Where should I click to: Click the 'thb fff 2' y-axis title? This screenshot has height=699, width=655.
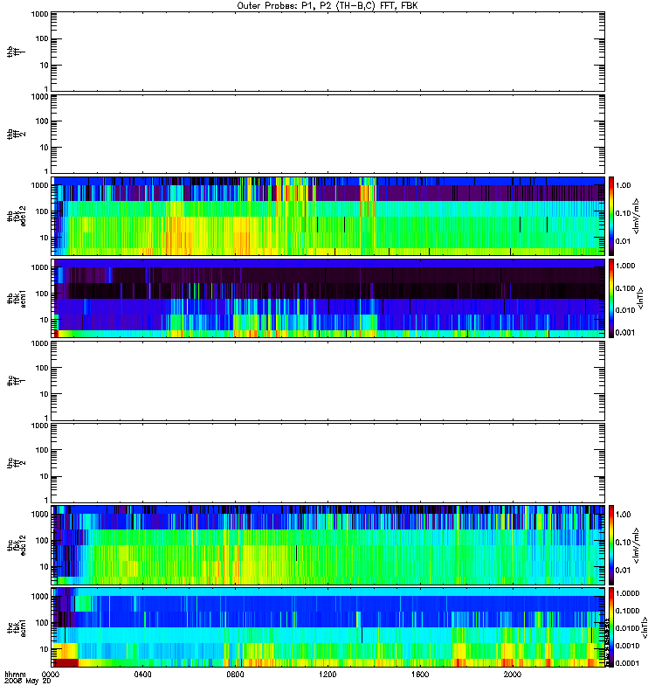[16, 134]
